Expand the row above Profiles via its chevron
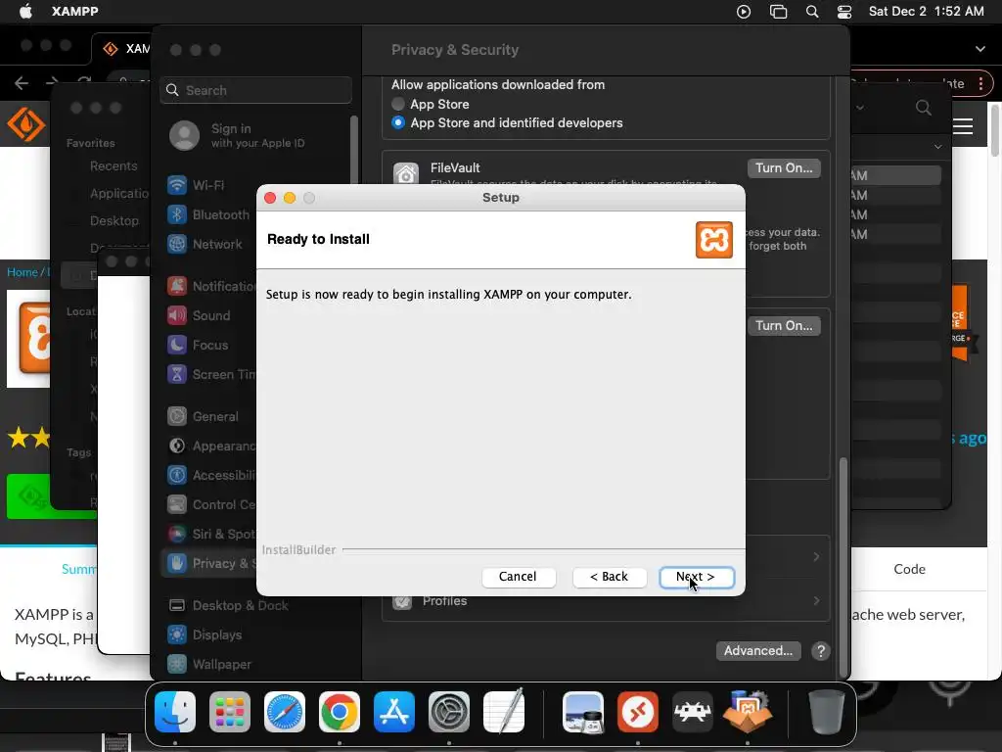1002x752 pixels. pyautogui.click(x=816, y=557)
